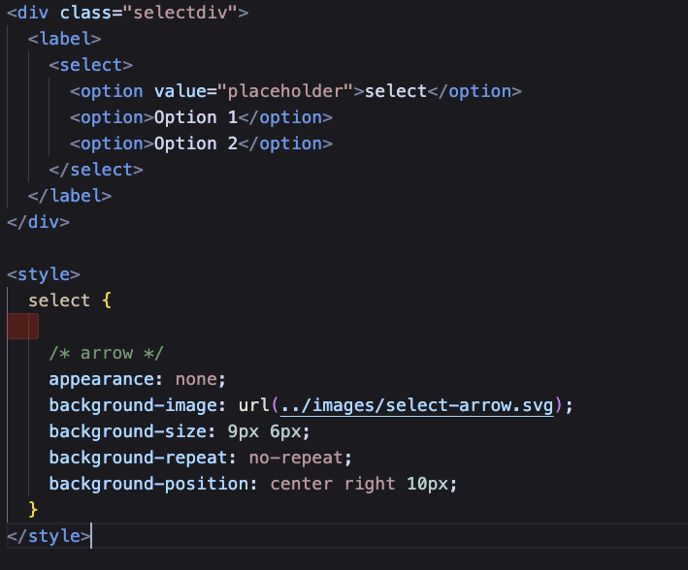This screenshot has width=688, height=570.
Task: Click the select CSS selector
Action: point(59,301)
